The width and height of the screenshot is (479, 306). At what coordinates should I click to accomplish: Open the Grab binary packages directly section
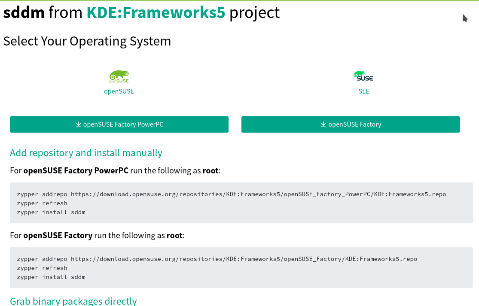coord(73,301)
